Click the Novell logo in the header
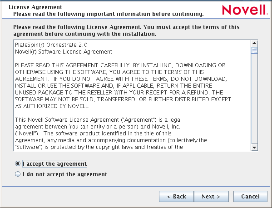The height and width of the screenshot is (208, 272). point(245,10)
